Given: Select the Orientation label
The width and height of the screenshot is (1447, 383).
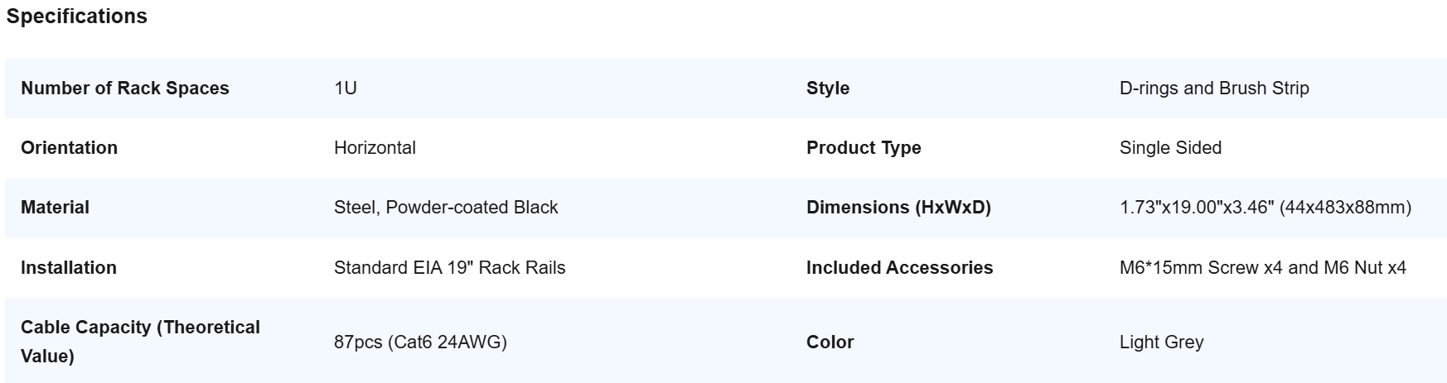Looking at the screenshot, I should tap(70, 148).
